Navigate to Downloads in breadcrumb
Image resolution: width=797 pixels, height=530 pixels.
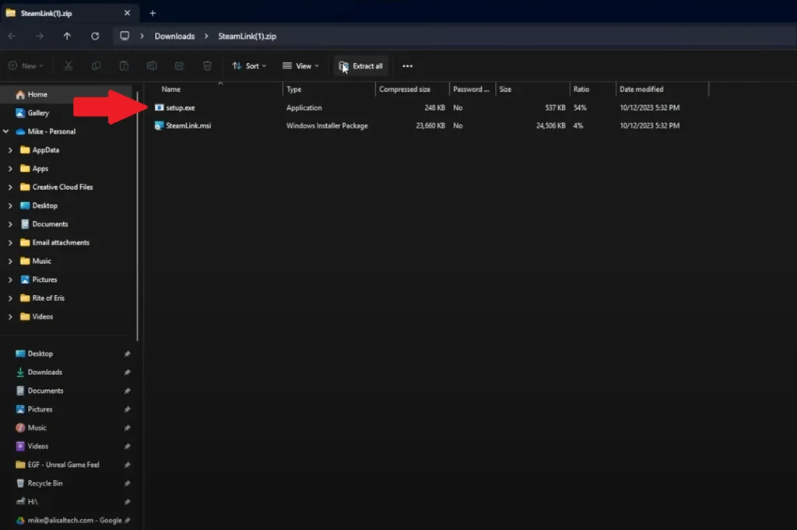175,37
